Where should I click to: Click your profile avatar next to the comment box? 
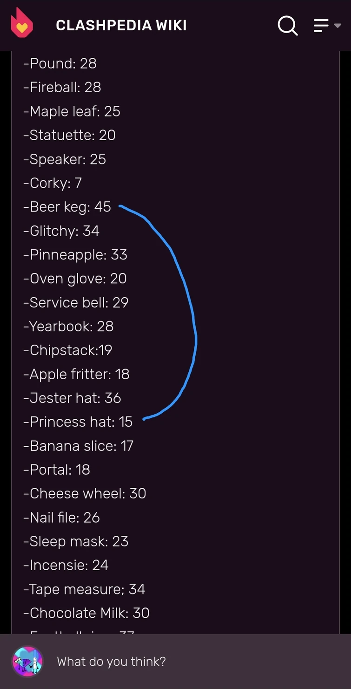click(x=27, y=661)
